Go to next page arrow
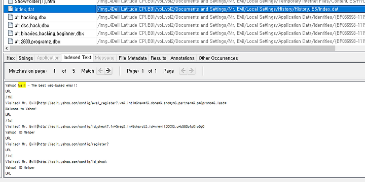Screen dimensions: 365x182 (x=191, y=71)
